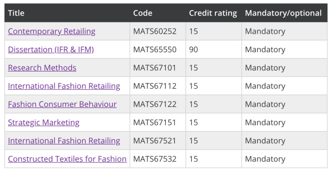The image size is (332, 173).
Task: Select the Credit rating column header
Action: [213, 13]
